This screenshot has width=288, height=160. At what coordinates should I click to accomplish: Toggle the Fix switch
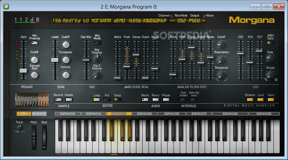tap(107, 100)
